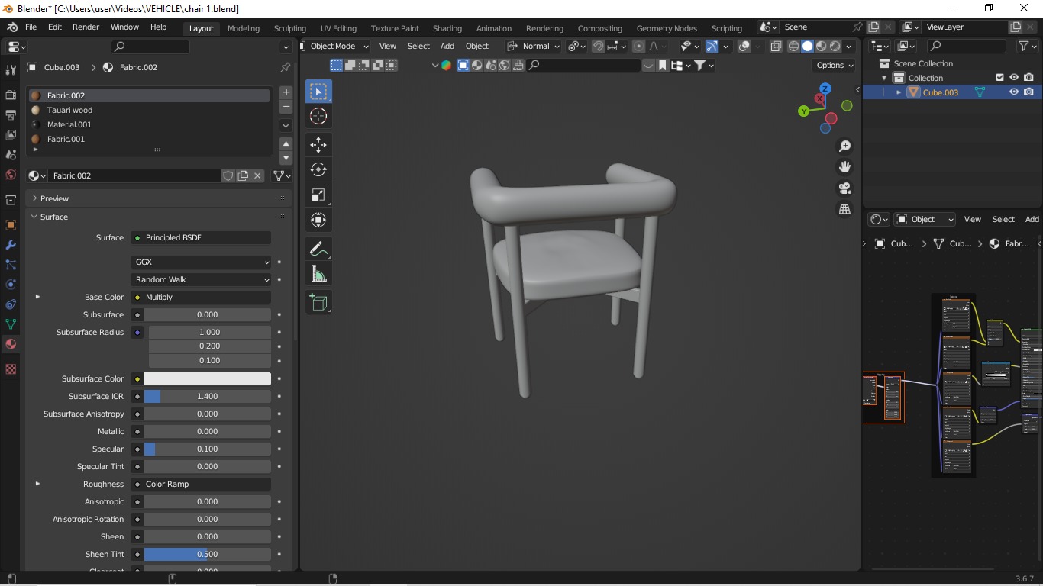This screenshot has width=1043, height=586.
Task: Pick the Transform tool
Action: point(318,220)
